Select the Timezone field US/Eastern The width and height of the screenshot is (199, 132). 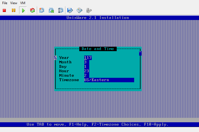tap(109, 80)
